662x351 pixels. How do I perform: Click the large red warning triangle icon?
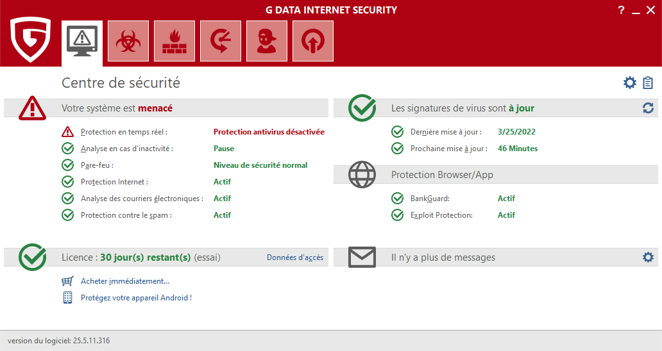tap(33, 108)
